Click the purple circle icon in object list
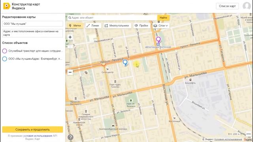253x142 pixels. point(4,51)
